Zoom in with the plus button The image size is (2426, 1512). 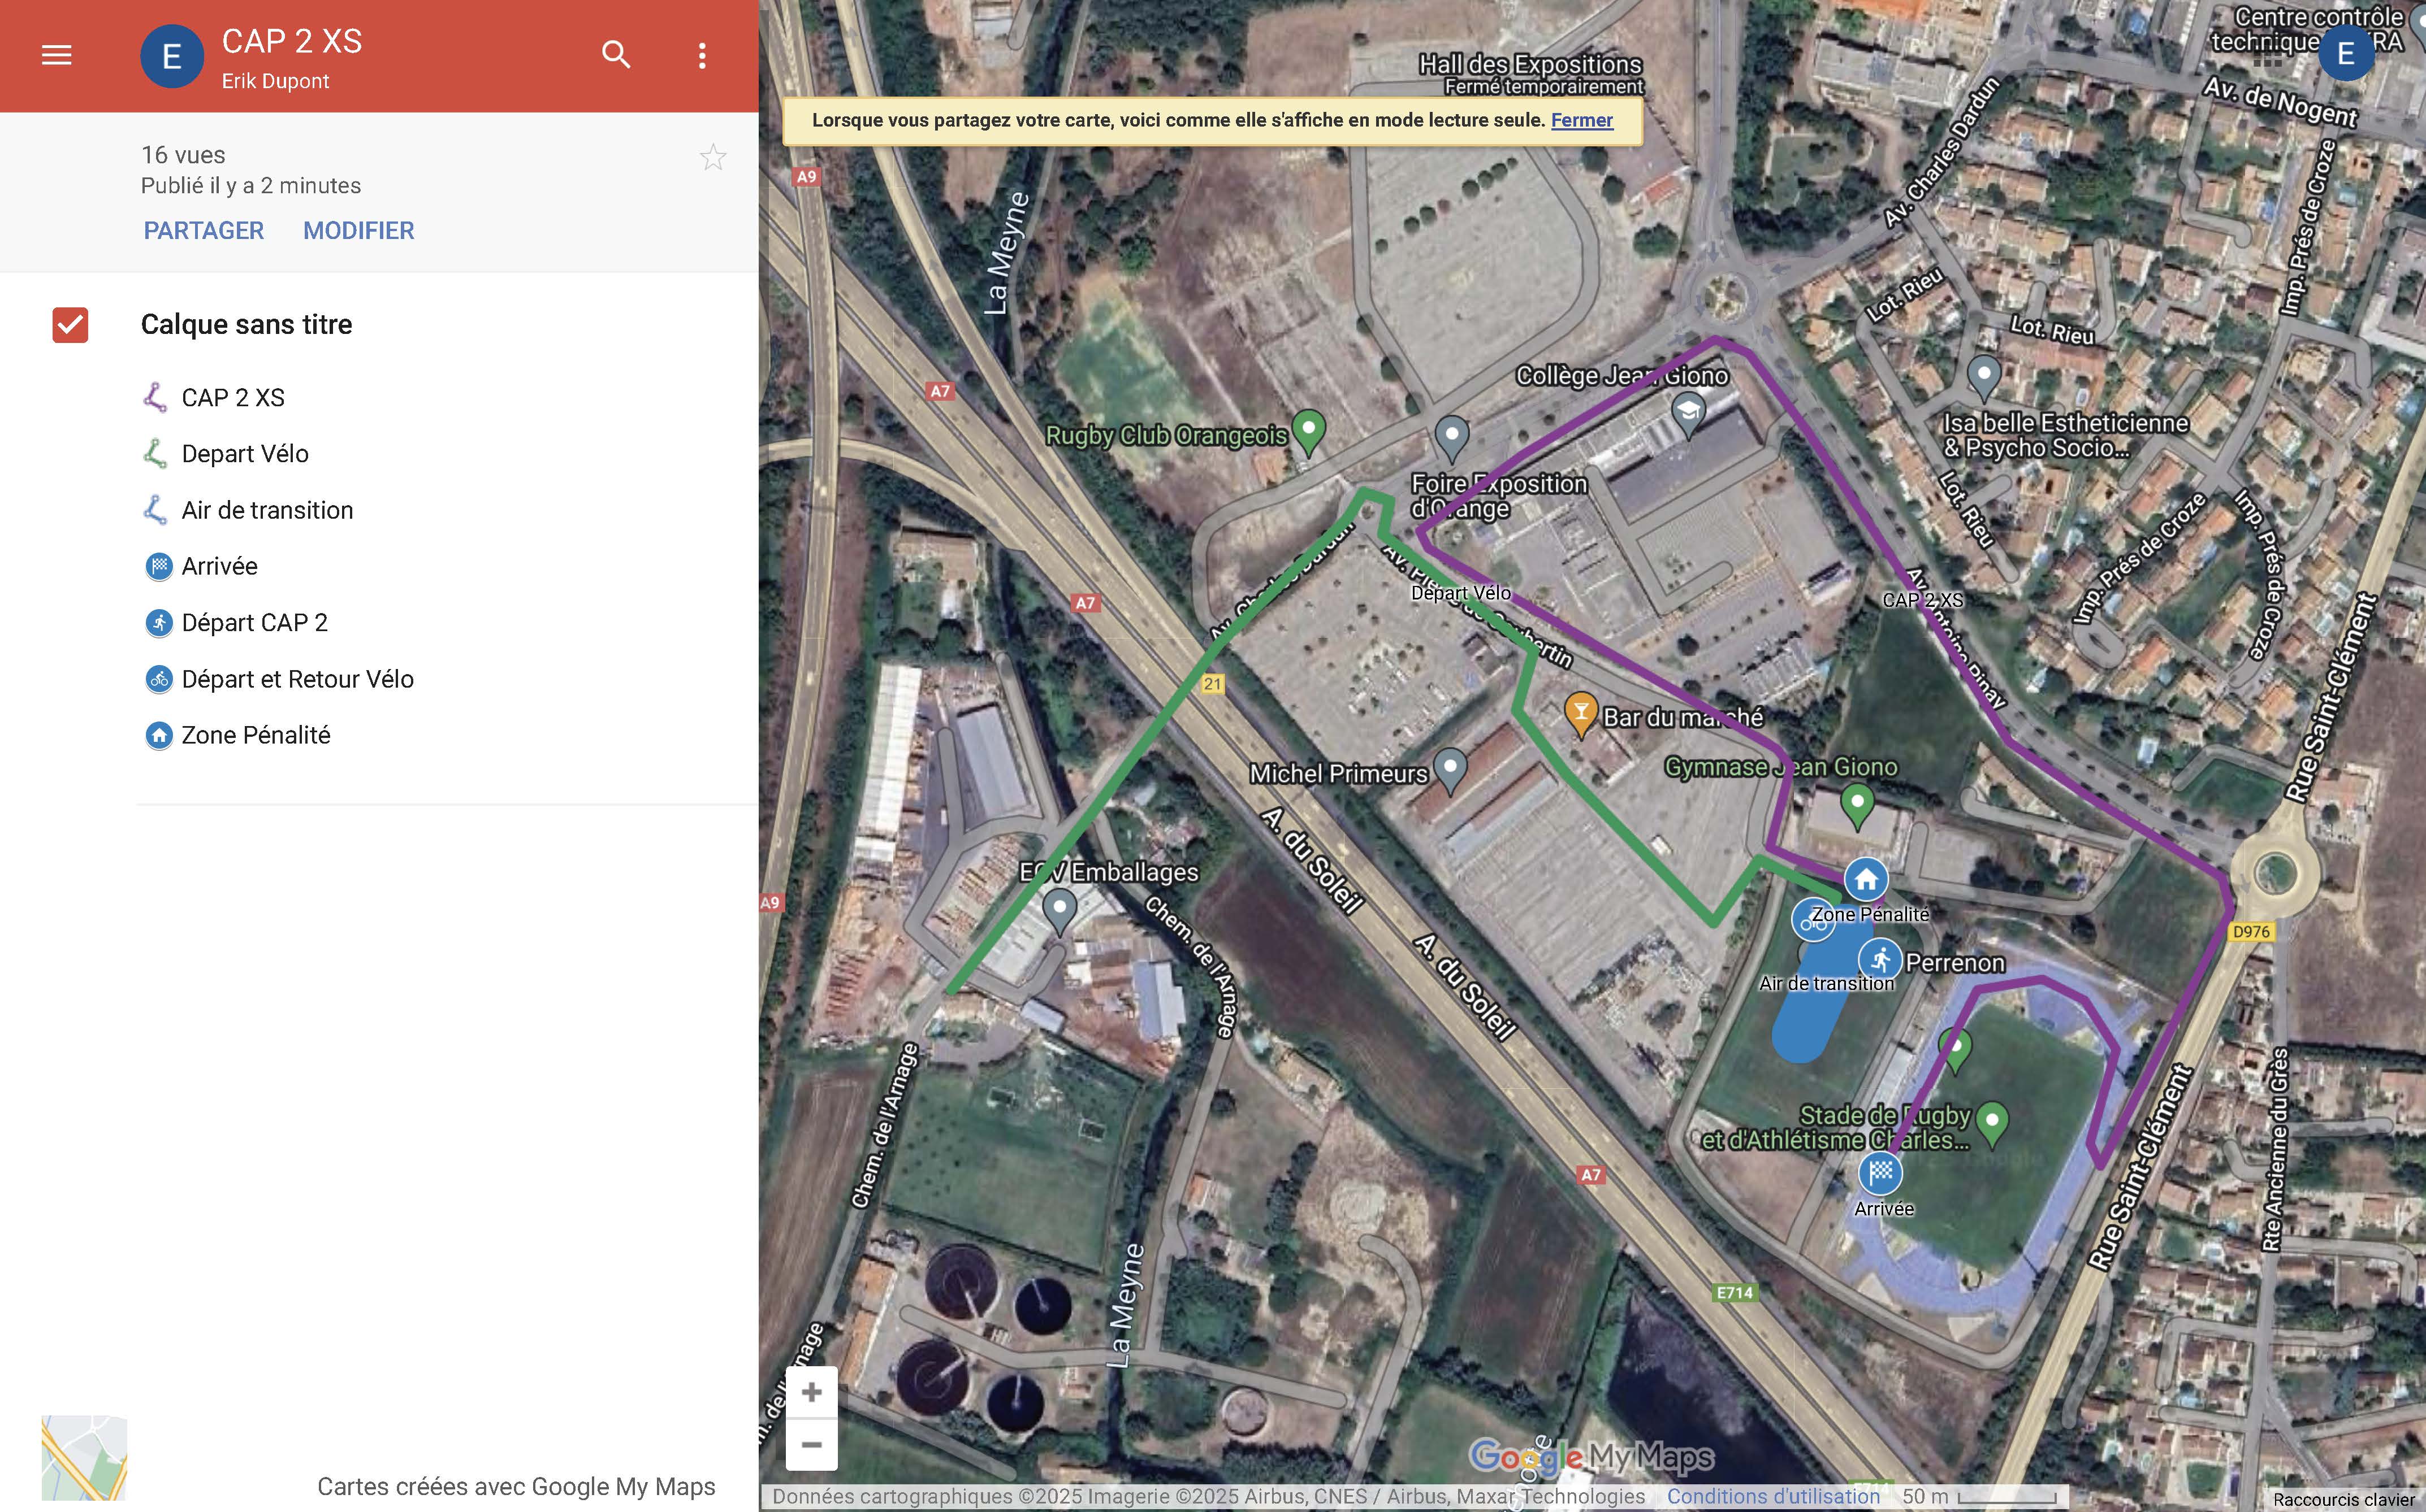[x=811, y=1392]
